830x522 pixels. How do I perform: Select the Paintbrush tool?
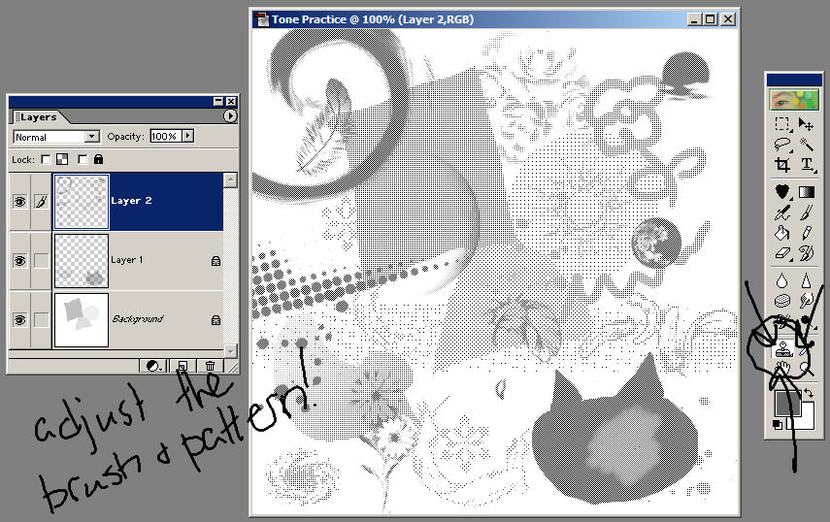[x=806, y=212]
